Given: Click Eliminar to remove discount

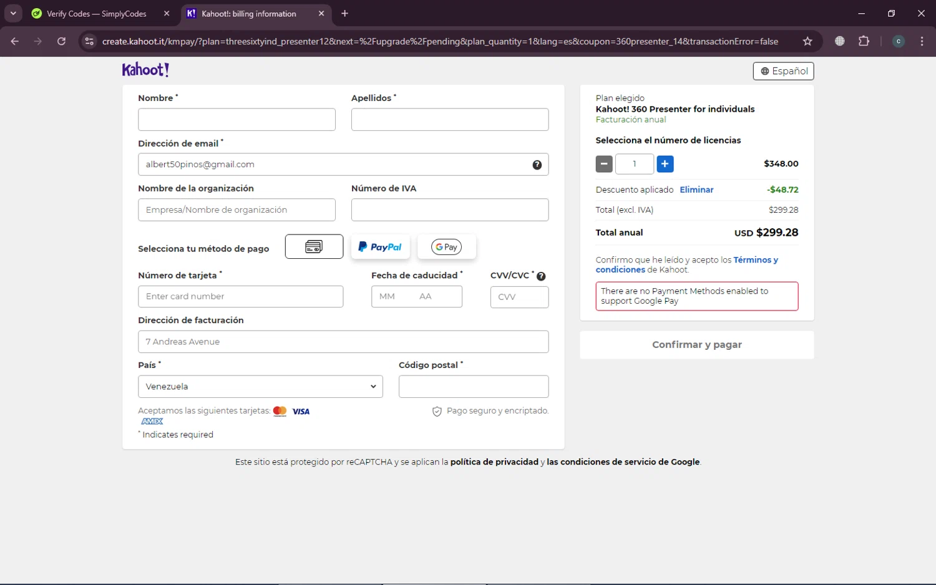Looking at the screenshot, I should pos(696,190).
